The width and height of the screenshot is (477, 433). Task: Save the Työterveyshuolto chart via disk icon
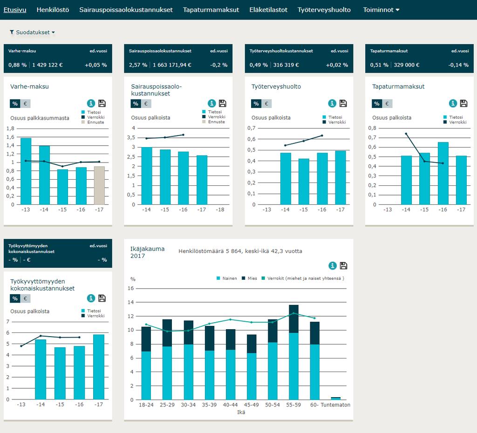click(343, 103)
